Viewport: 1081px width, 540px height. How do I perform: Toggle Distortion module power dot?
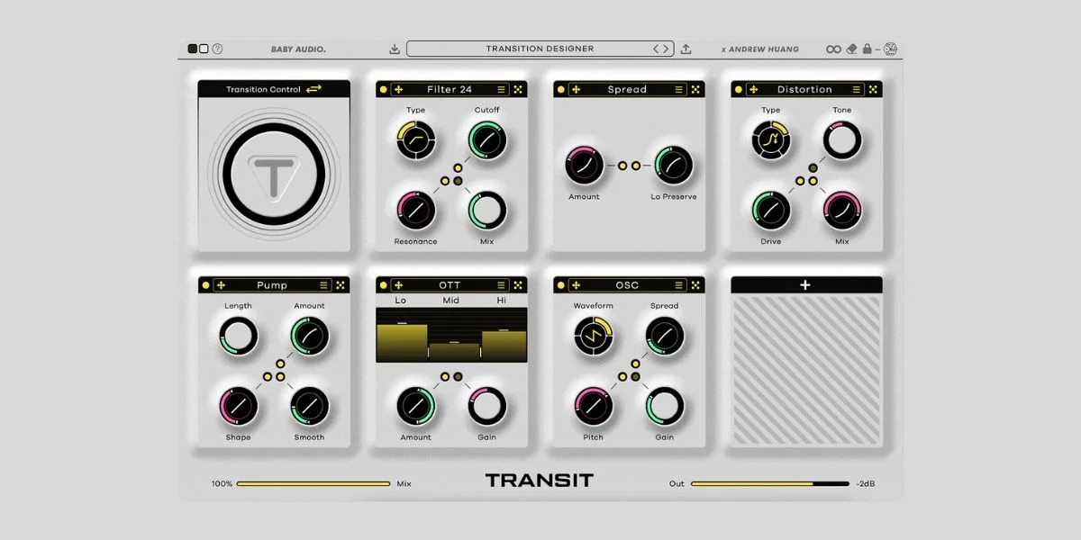click(738, 89)
